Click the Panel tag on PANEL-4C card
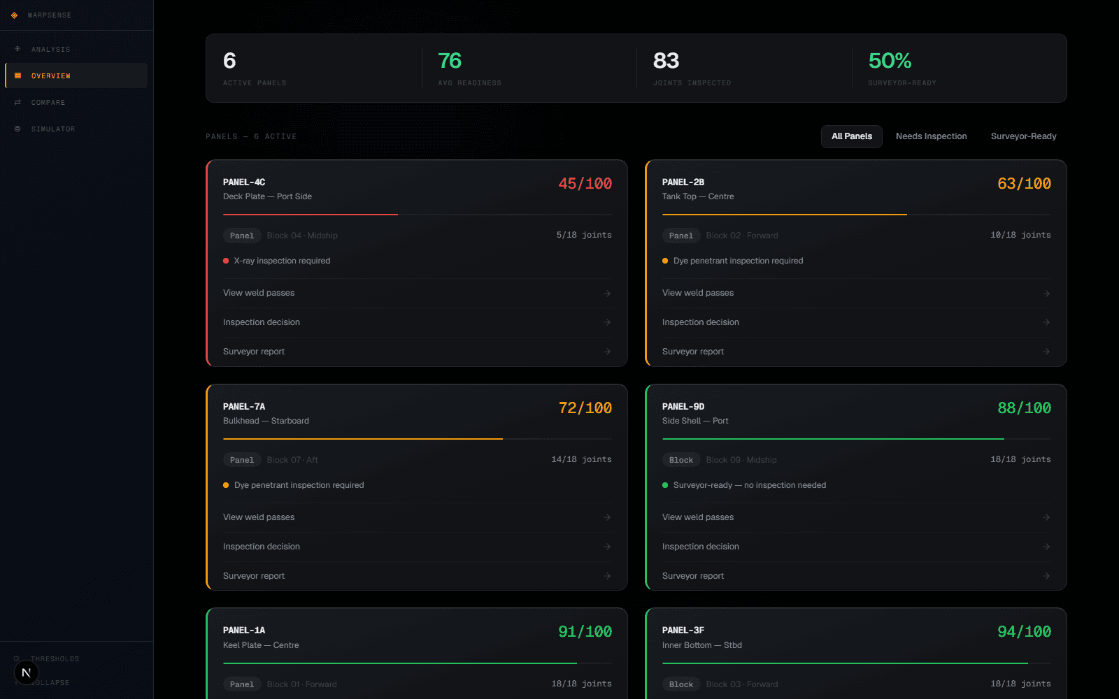The width and height of the screenshot is (1119, 699). (242, 236)
